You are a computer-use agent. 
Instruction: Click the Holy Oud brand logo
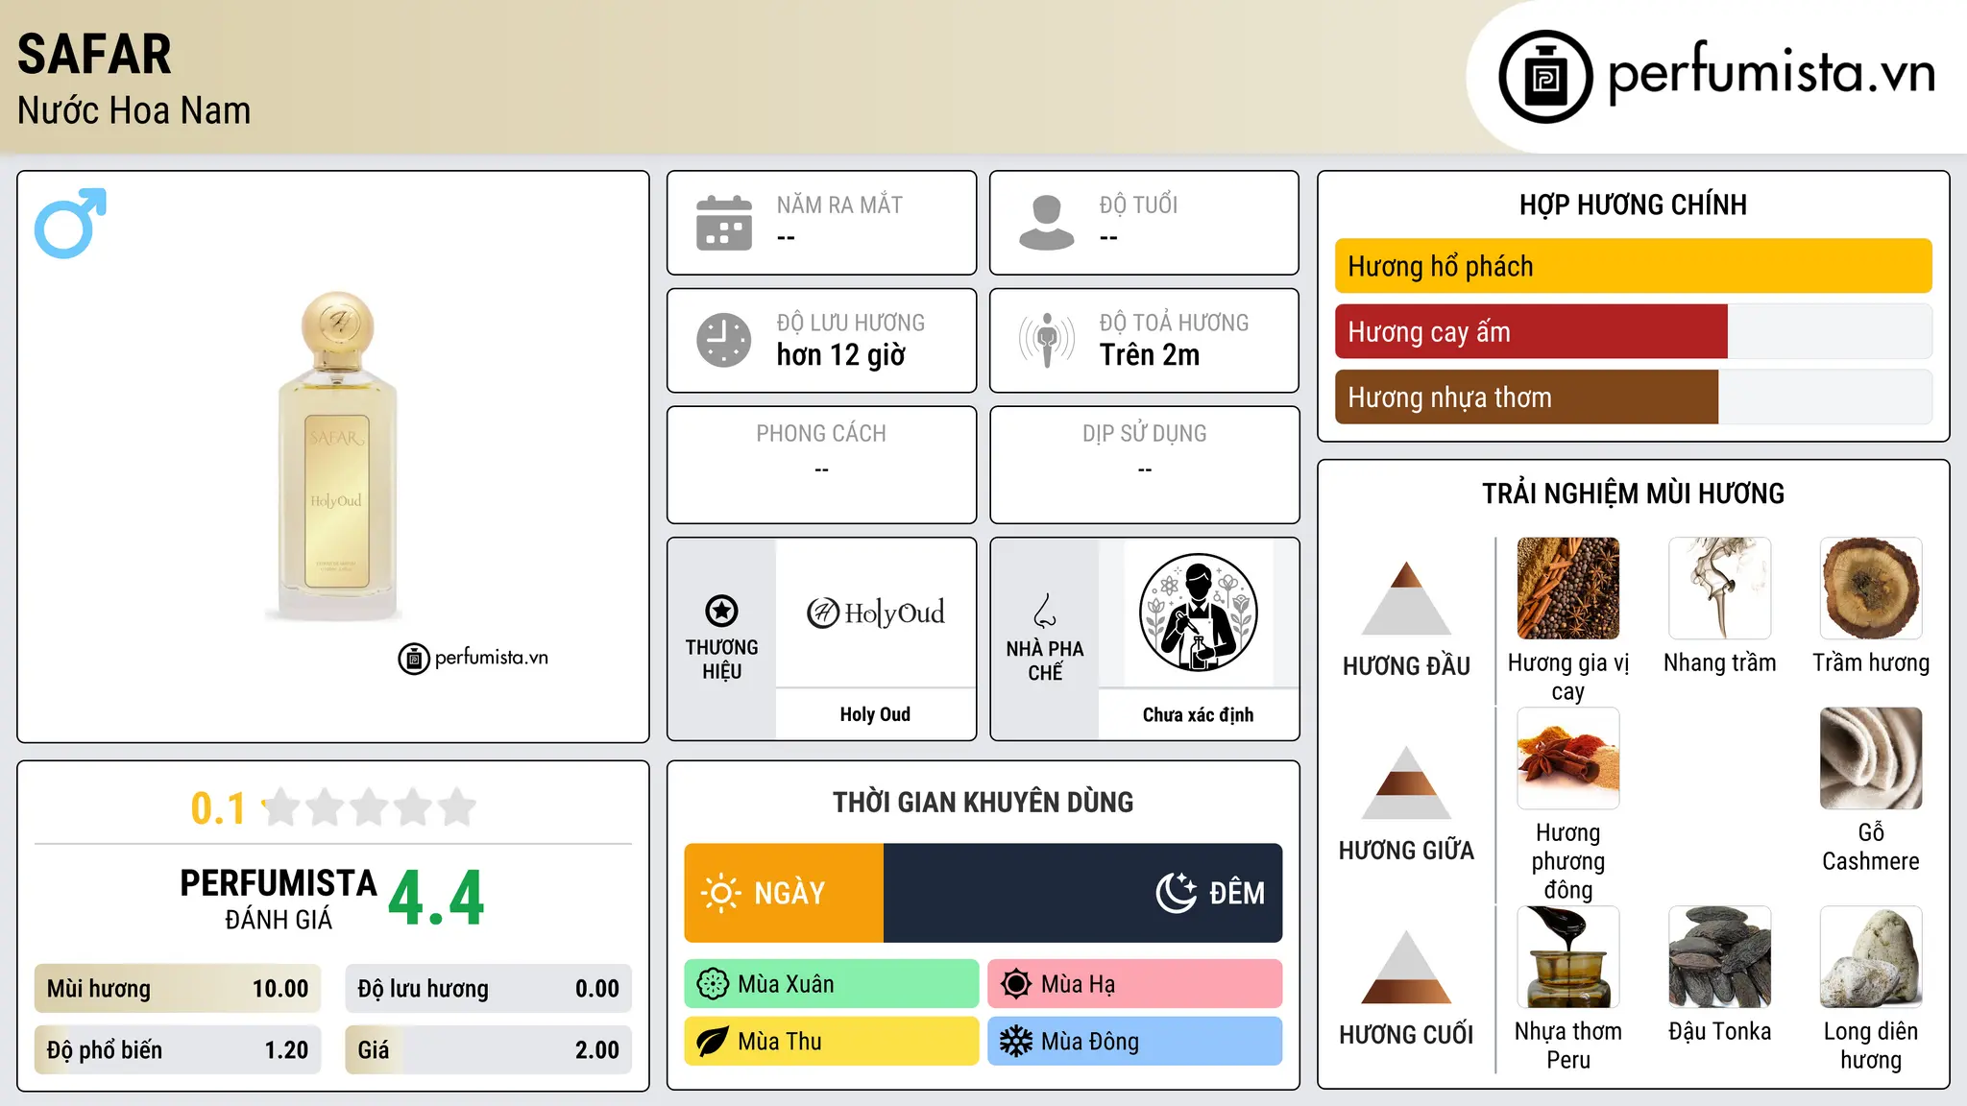pyautogui.click(x=875, y=613)
